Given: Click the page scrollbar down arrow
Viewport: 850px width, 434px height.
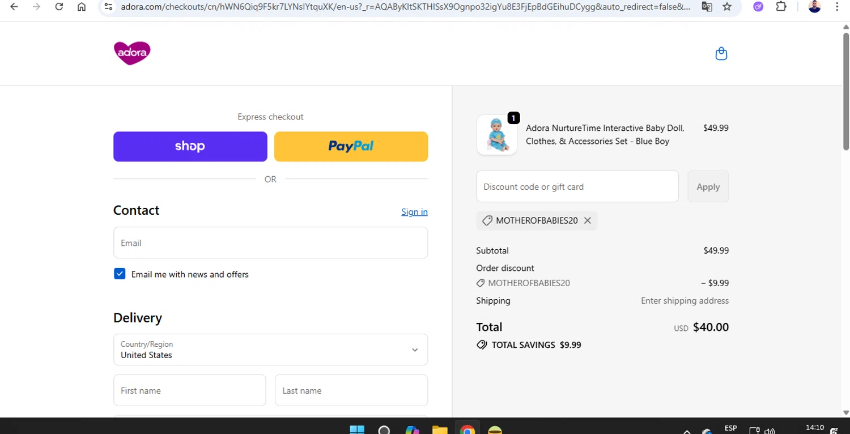Looking at the screenshot, I should [845, 412].
